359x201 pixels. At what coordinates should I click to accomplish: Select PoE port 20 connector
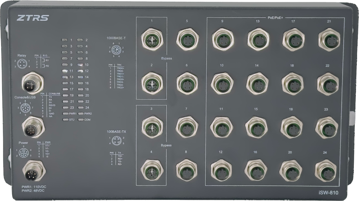291,171
